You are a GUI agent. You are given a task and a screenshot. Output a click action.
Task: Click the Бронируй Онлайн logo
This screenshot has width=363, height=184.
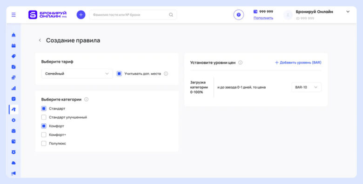(x=47, y=15)
